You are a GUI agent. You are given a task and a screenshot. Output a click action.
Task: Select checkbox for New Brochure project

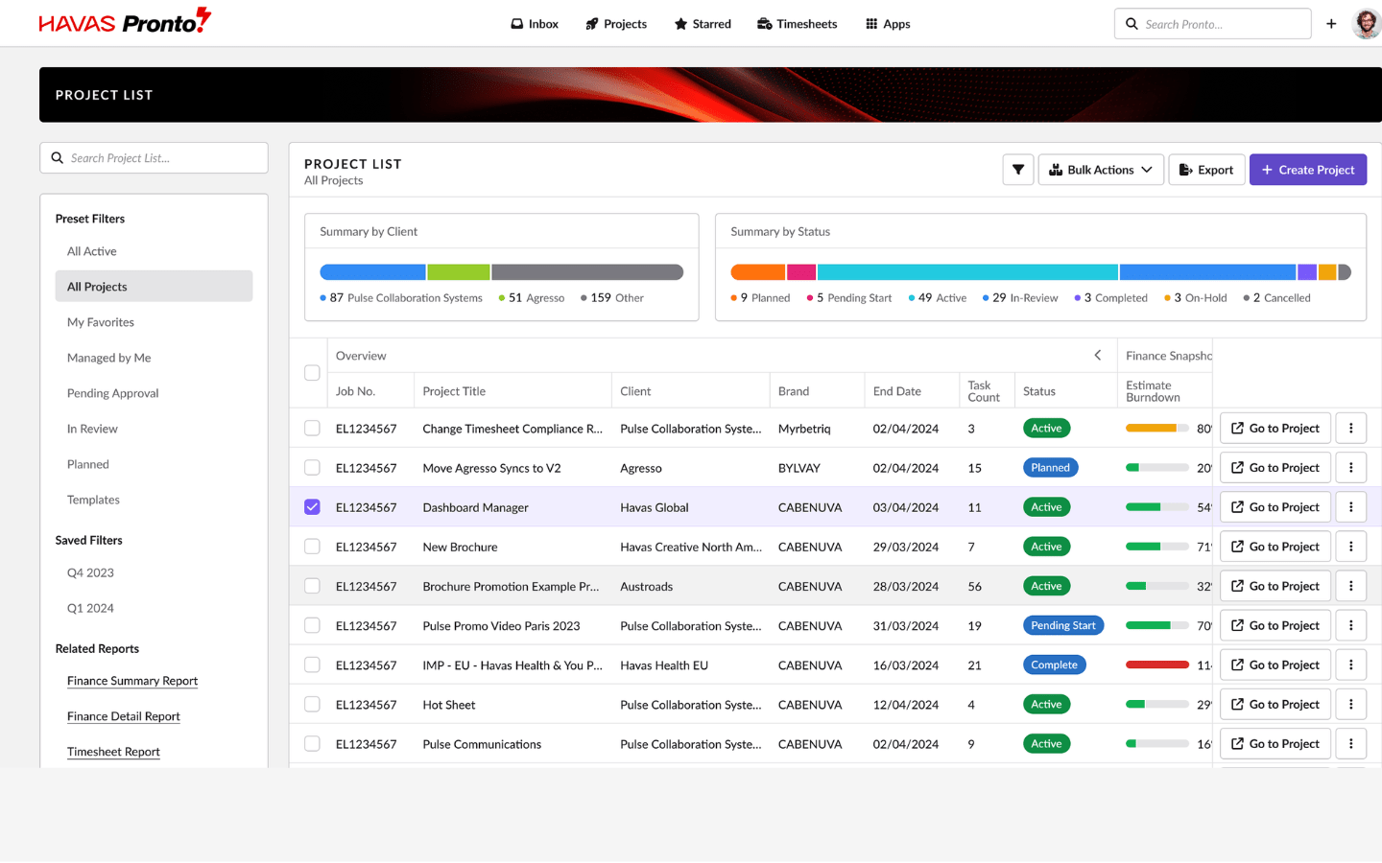coord(312,547)
